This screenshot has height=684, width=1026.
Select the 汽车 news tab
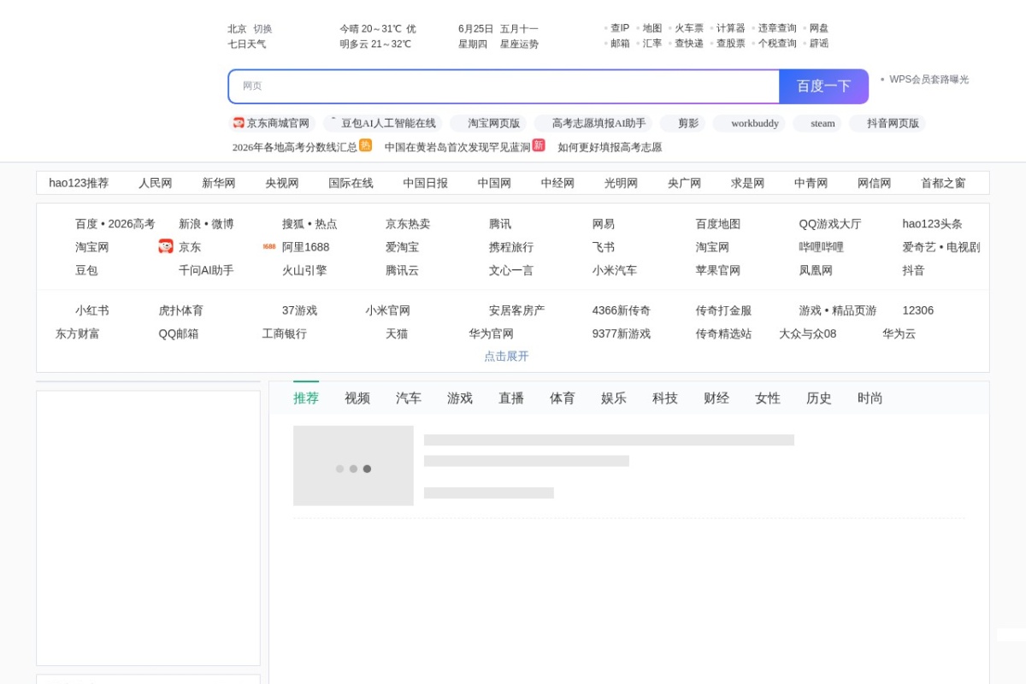[x=409, y=398]
